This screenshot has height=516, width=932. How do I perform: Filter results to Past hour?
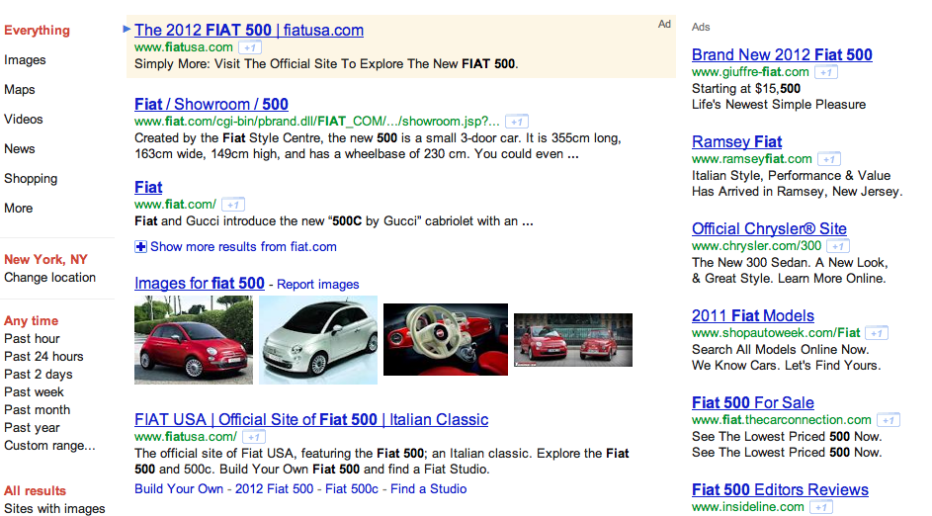coord(32,339)
